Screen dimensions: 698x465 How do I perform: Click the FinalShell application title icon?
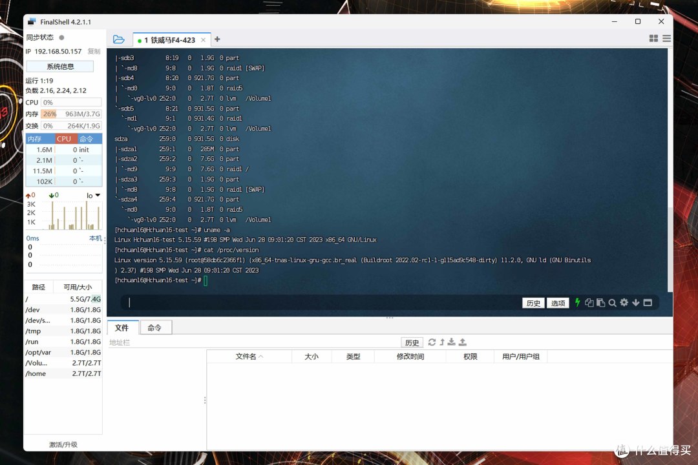click(x=32, y=21)
